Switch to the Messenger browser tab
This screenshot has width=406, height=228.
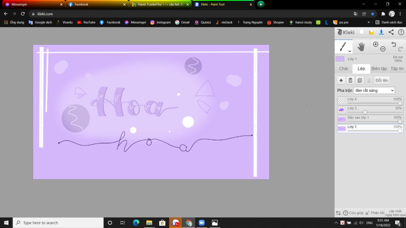(x=33, y=4)
